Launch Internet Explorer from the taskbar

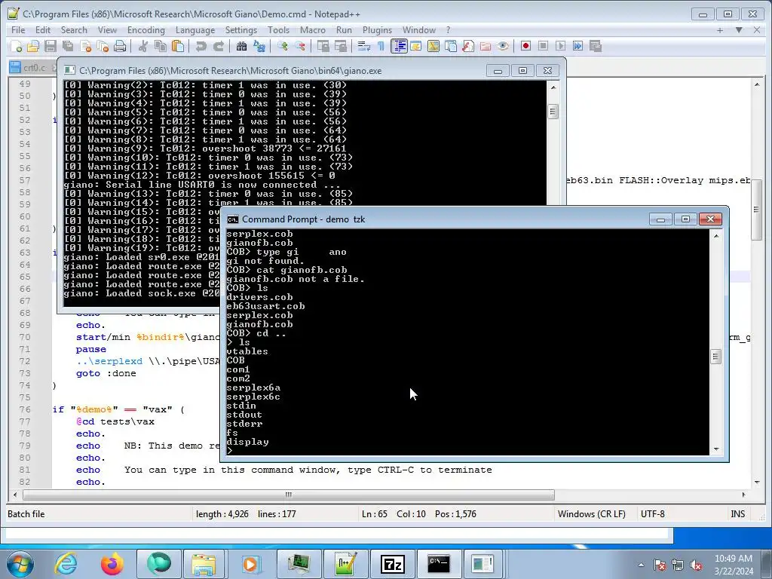(x=66, y=564)
